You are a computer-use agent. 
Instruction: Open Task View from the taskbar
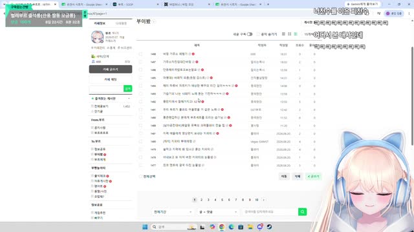pos(202,227)
